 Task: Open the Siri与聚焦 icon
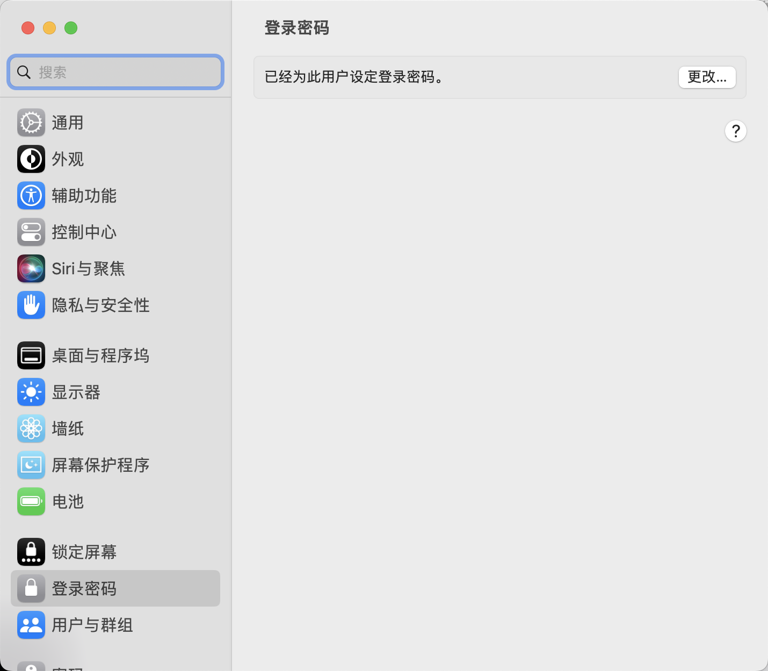coord(31,269)
